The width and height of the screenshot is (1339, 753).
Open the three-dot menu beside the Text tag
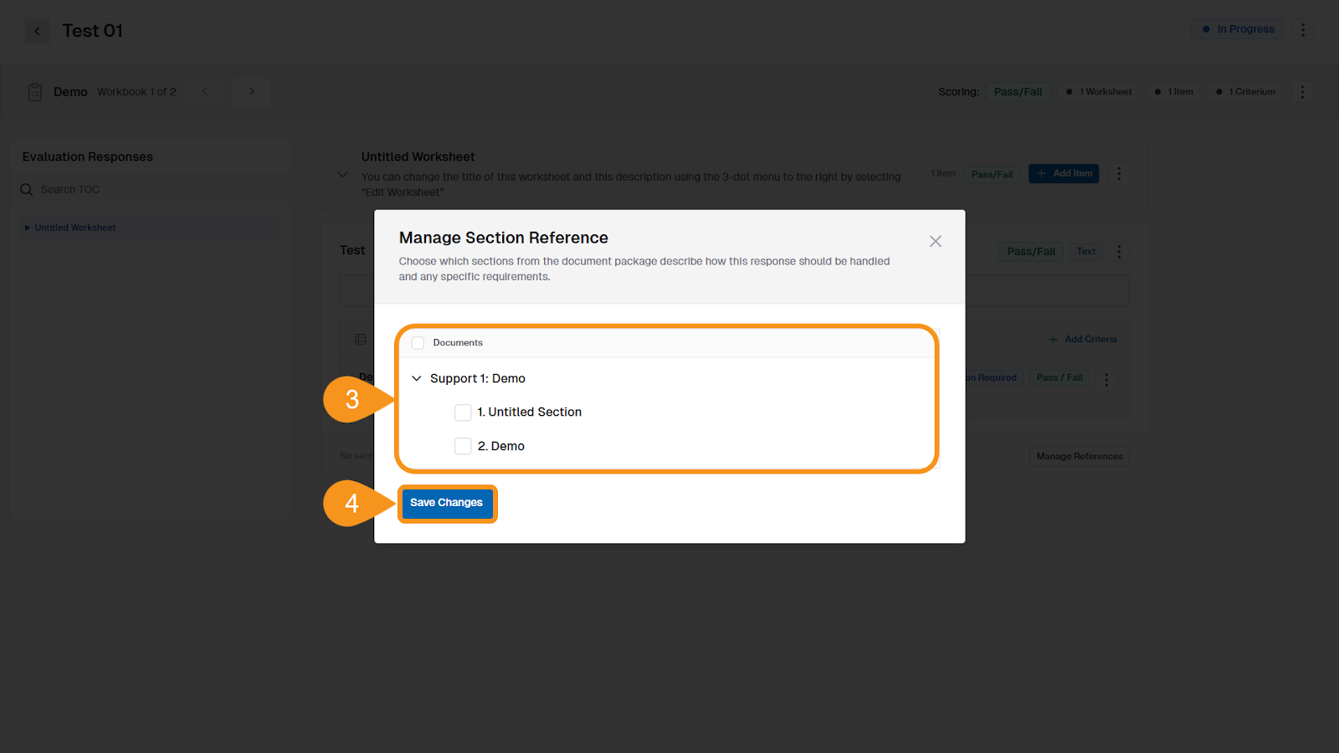click(1119, 251)
